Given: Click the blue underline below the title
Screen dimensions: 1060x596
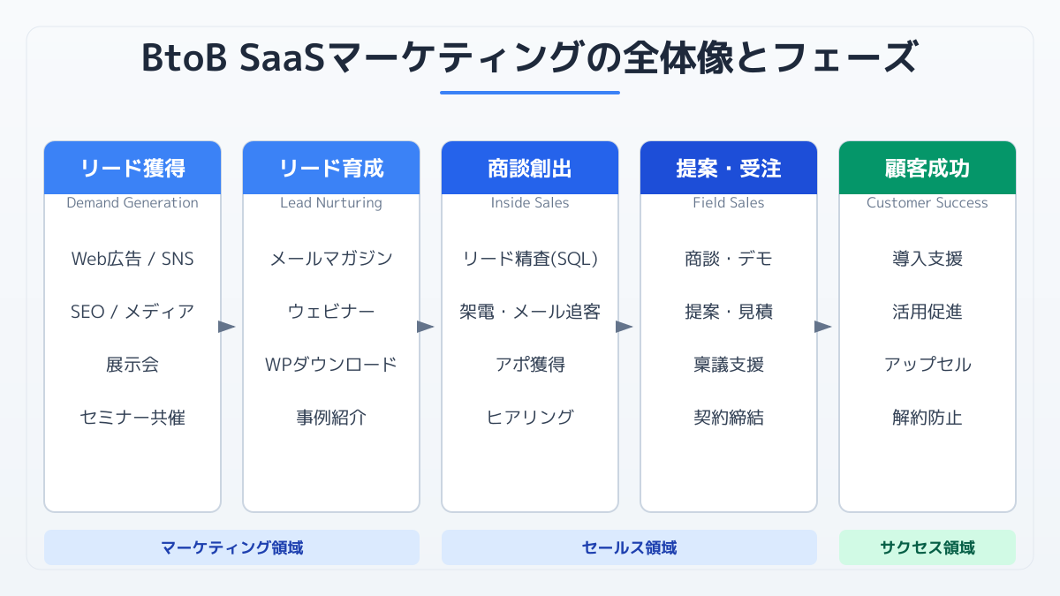Looking at the screenshot, I should point(530,92).
